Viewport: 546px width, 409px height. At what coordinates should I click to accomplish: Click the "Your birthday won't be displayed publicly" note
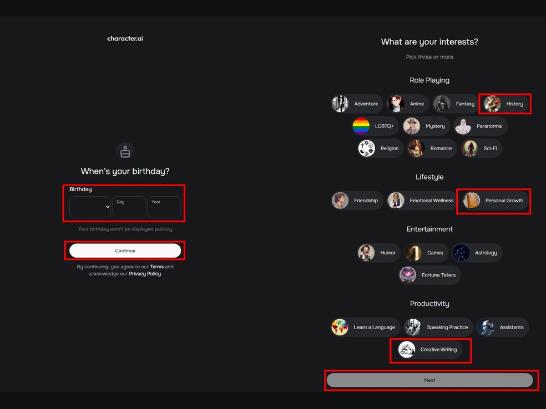click(x=125, y=229)
